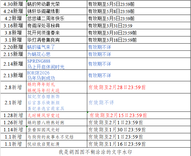Click the red code '蜗祝马年行大运'
The image size is (191, 156).
click(44, 90)
